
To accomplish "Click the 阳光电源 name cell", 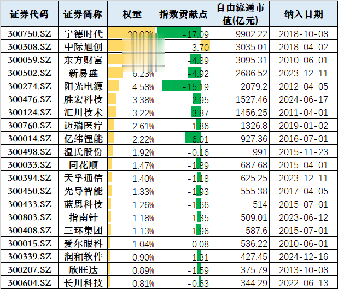I will [x=83, y=86].
